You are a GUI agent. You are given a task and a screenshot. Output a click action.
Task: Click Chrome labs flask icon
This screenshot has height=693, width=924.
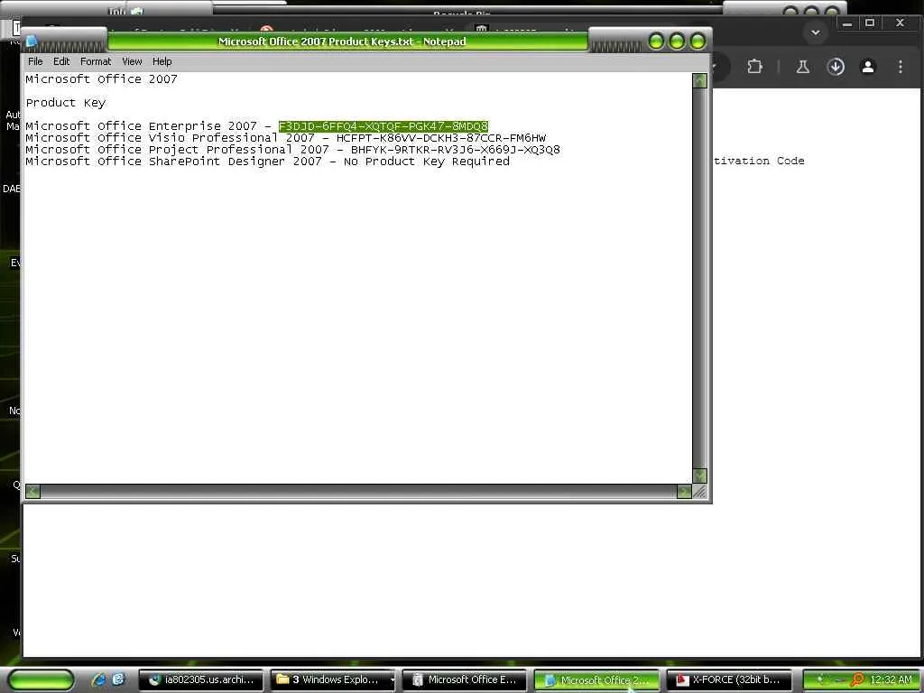[802, 67]
